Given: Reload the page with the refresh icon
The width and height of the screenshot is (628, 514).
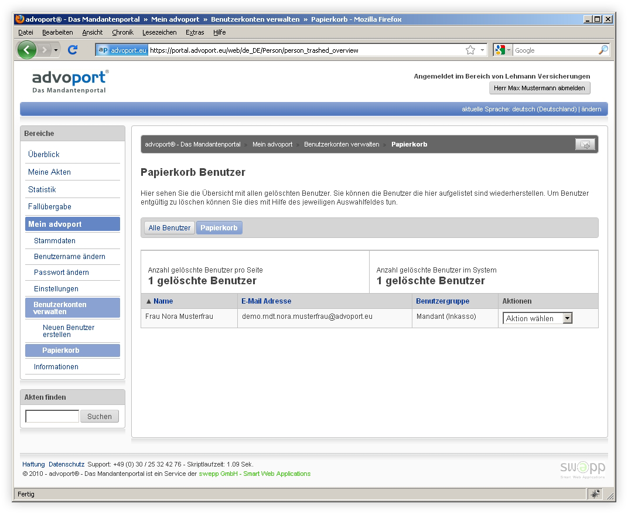Looking at the screenshot, I should (x=73, y=50).
